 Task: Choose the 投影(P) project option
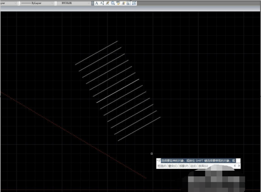coord(184,166)
